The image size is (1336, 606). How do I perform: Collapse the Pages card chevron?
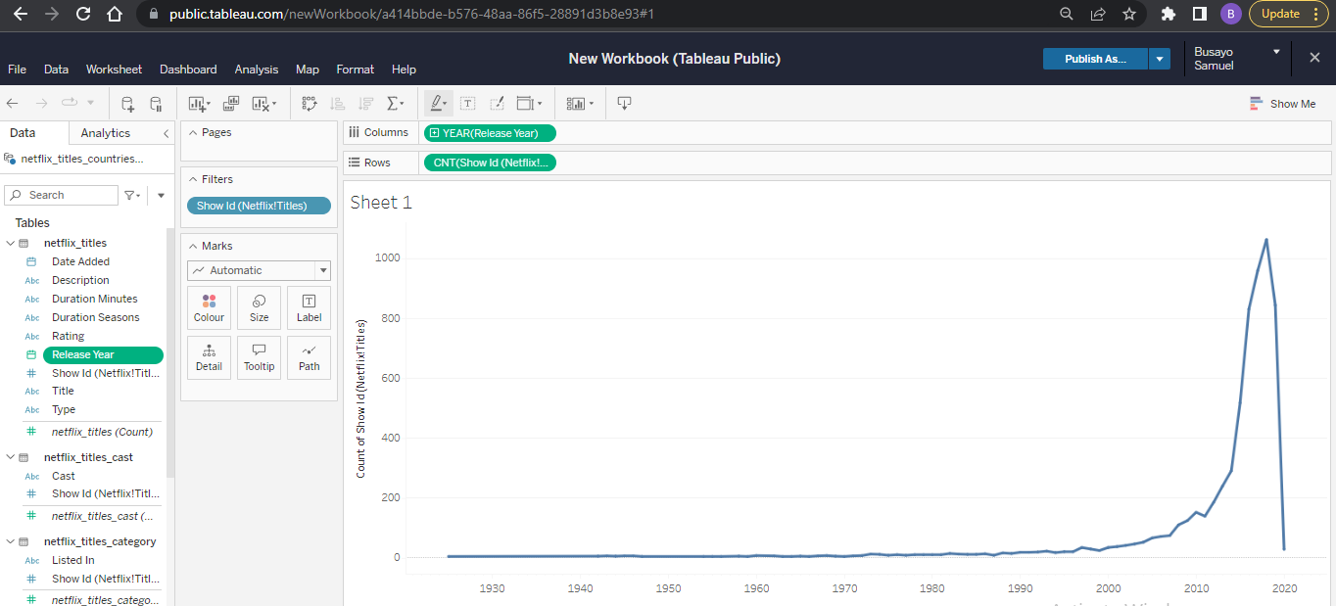[193, 132]
